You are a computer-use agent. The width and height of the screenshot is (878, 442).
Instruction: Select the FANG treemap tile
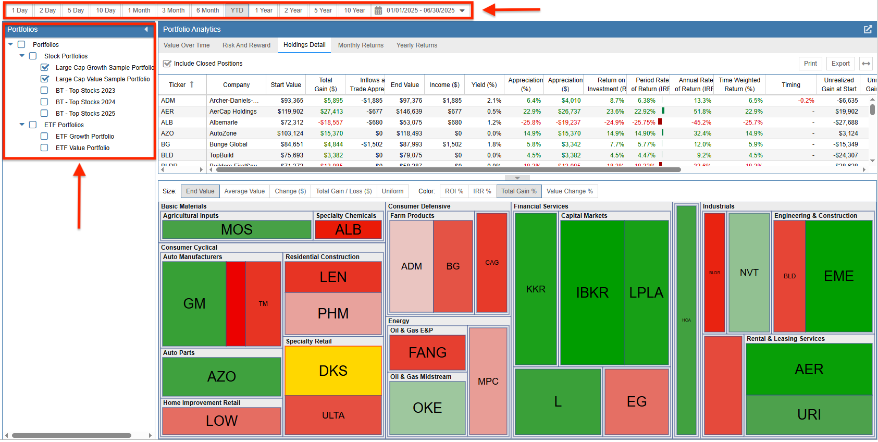pos(427,352)
